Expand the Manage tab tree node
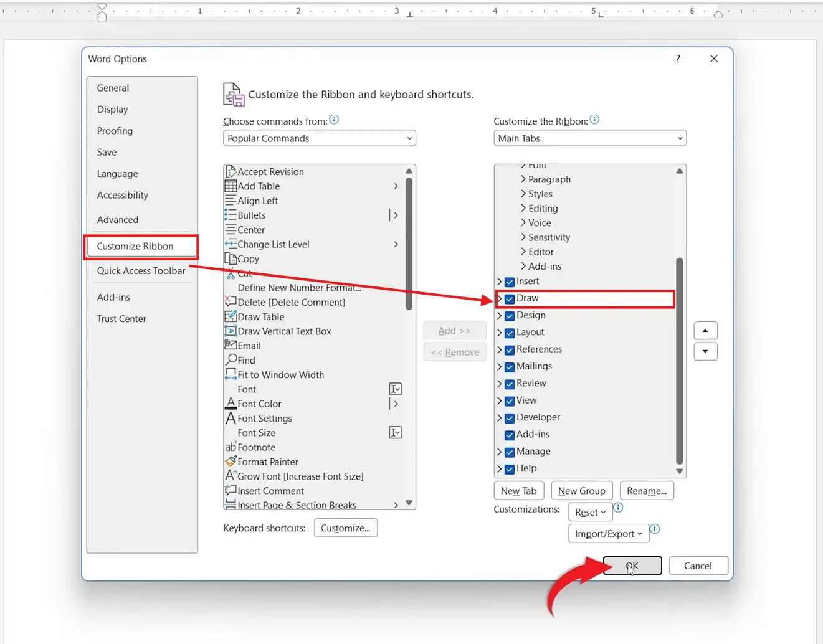 (499, 452)
